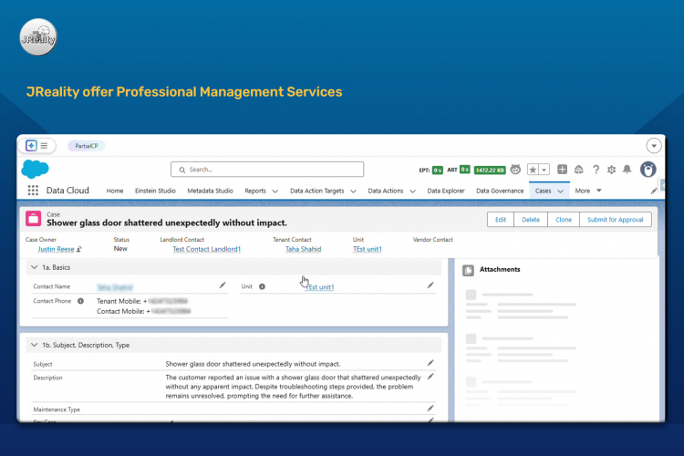Click the edit nav bar pencil icon
This screenshot has width=684, height=456.
(654, 191)
